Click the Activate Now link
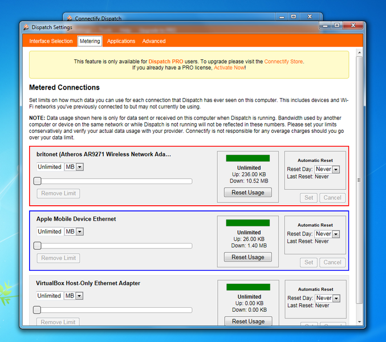Image resolution: width=386 pixels, height=342 pixels. tap(229, 68)
